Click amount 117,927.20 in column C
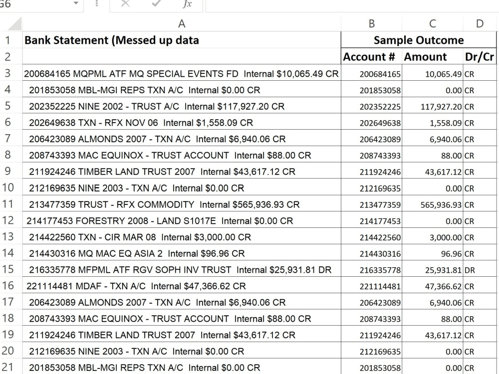This screenshot has width=499, height=374. (x=432, y=106)
